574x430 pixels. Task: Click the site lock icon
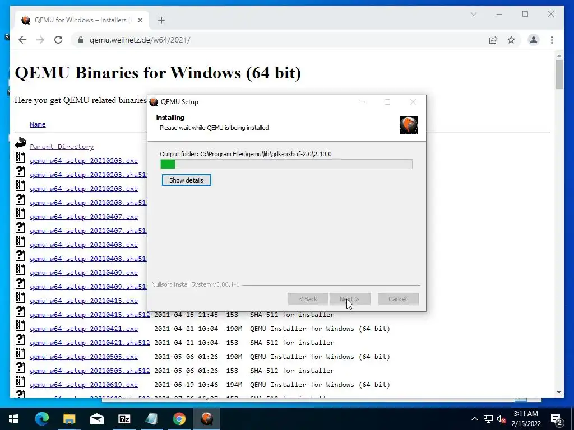[x=81, y=40]
